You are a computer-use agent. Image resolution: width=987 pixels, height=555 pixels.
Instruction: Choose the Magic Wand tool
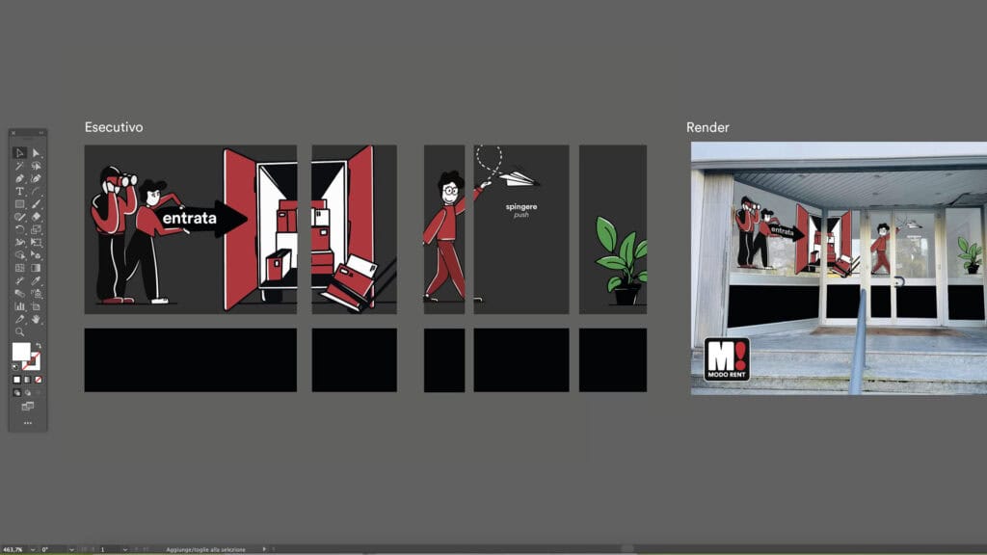[x=19, y=166]
